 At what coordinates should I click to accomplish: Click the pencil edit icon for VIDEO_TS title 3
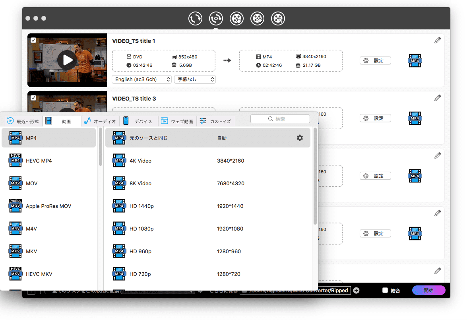coord(438,98)
